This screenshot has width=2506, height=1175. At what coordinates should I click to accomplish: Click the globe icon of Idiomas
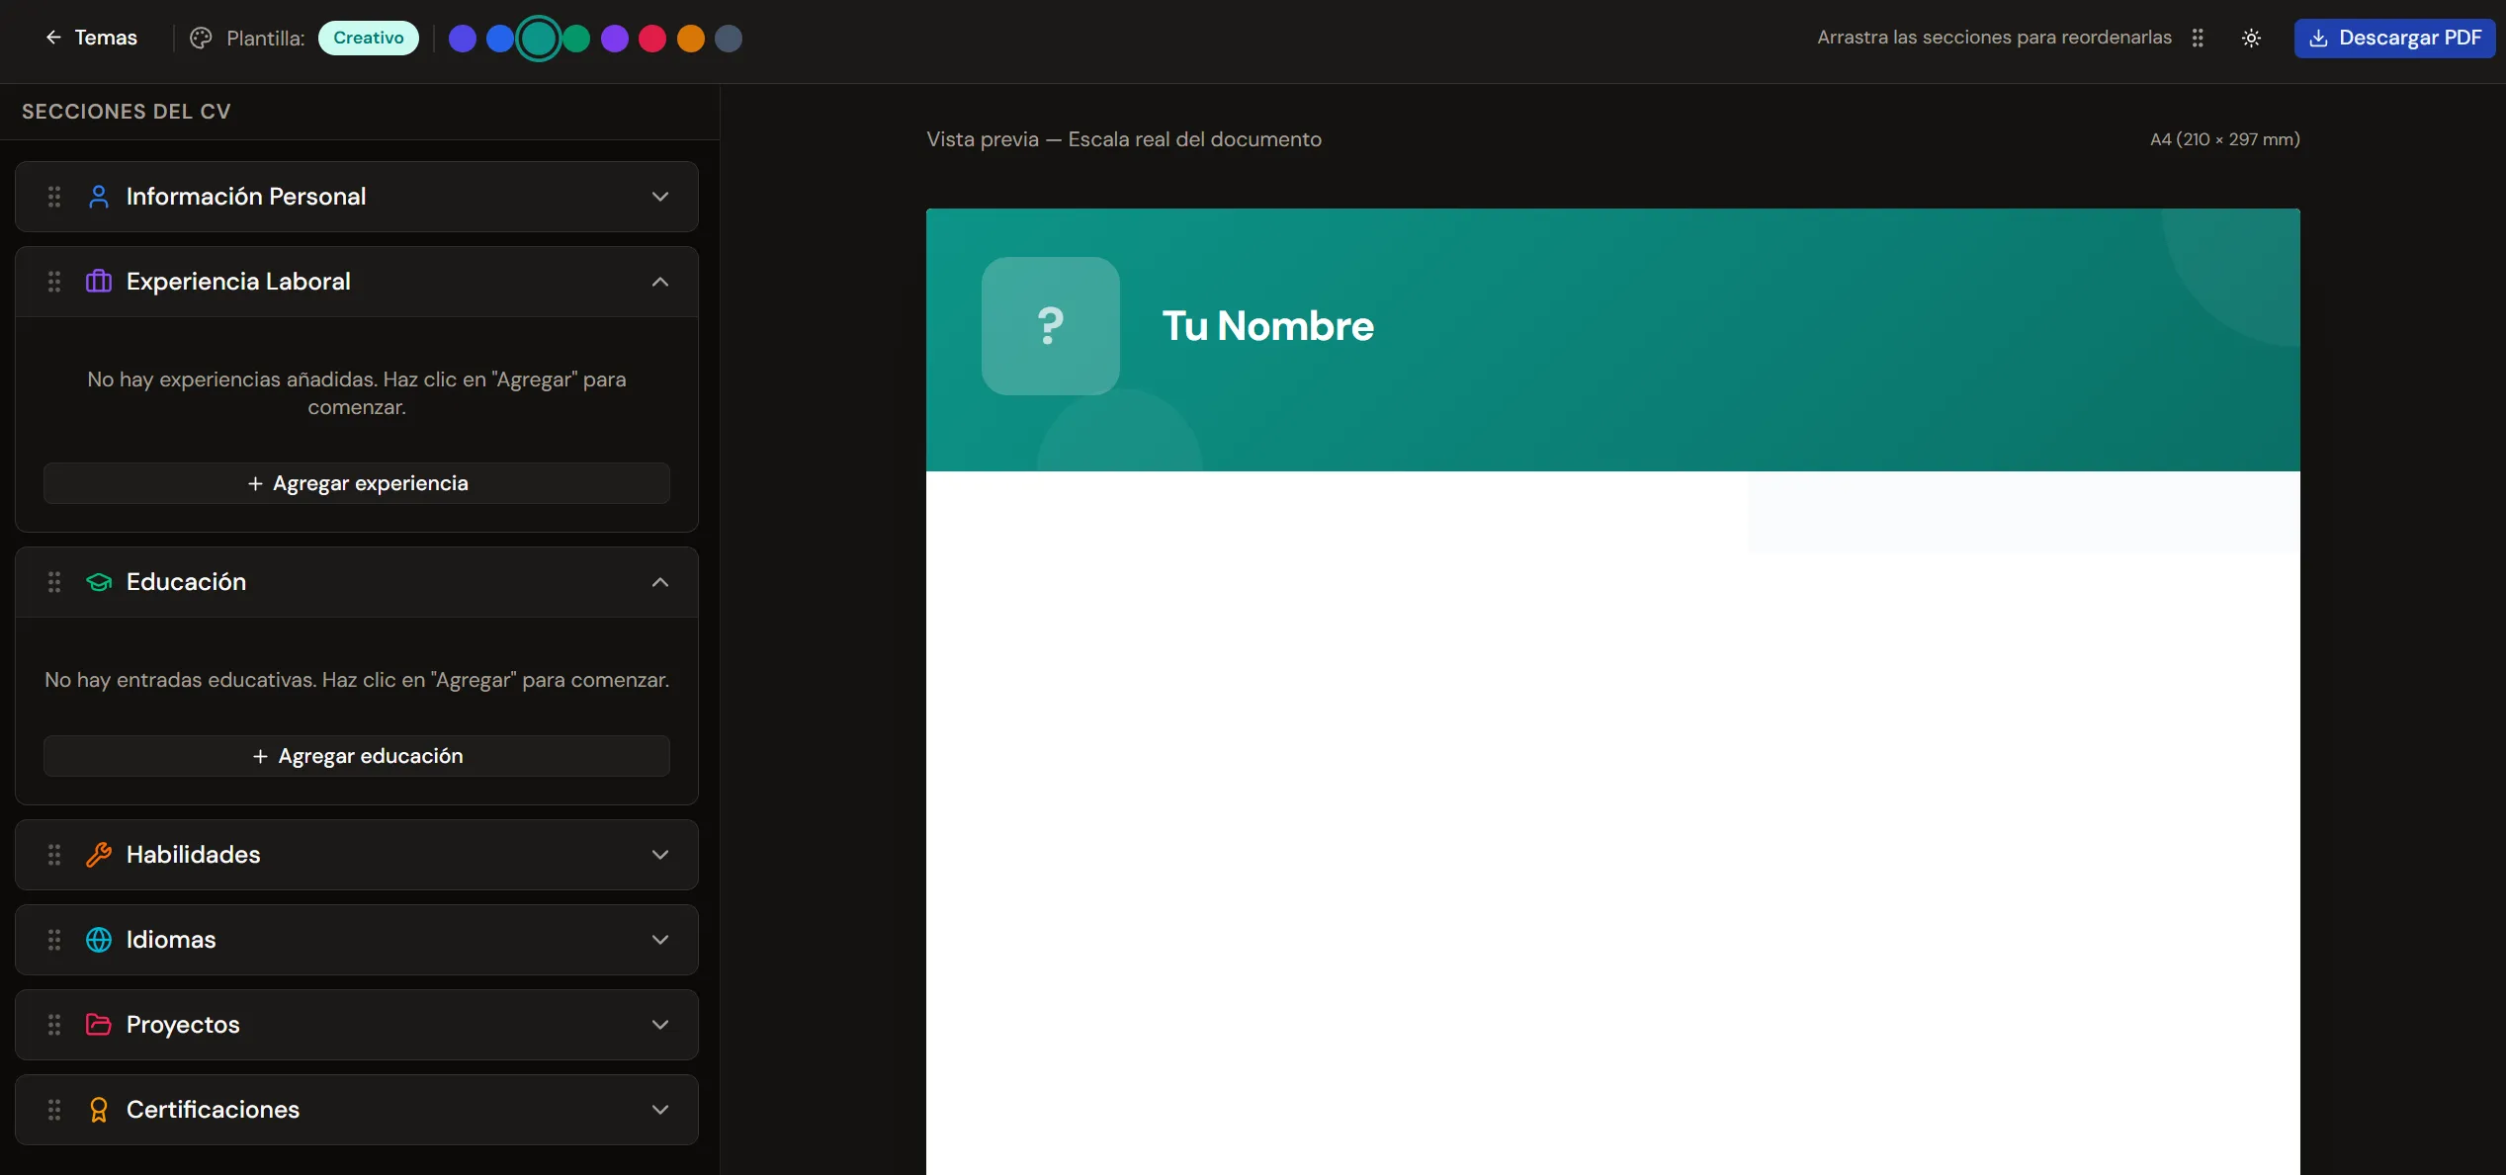(x=99, y=939)
